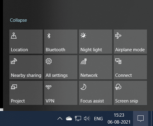Viewport: 153px width, 126px height.
Task: Open the clock showing 15:23
Action: (119, 118)
